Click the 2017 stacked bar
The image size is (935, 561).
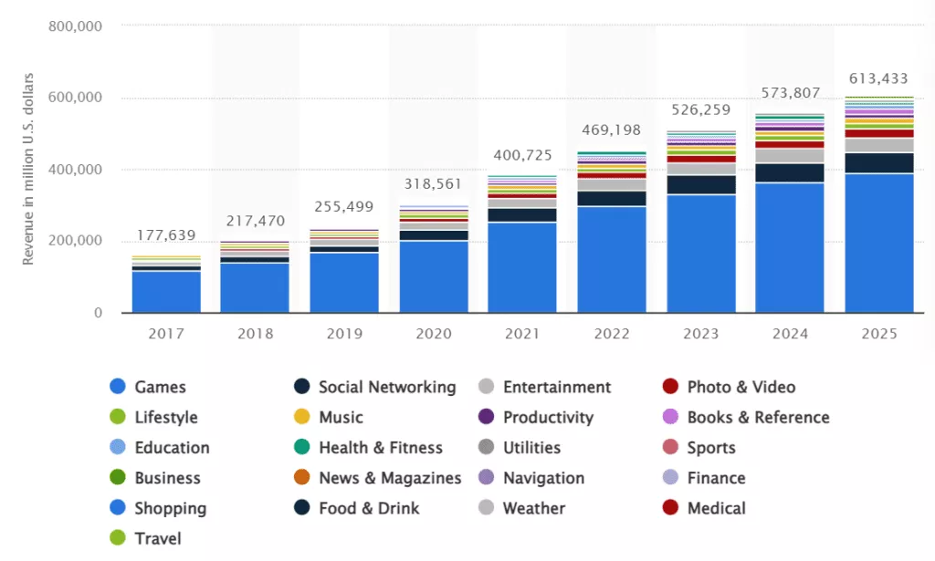click(x=165, y=283)
